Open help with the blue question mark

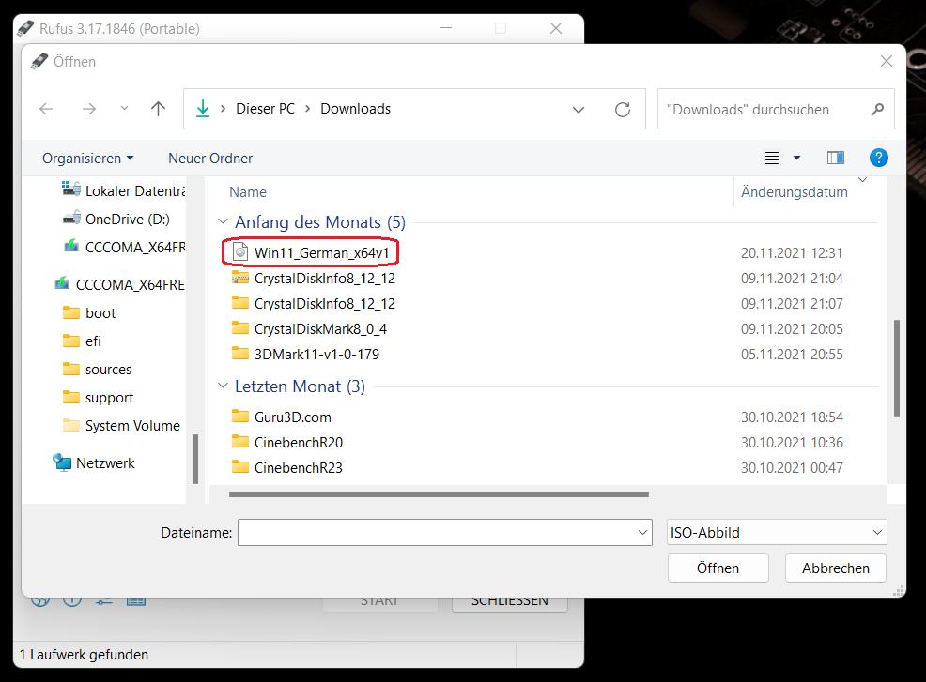tap(879, 158)
